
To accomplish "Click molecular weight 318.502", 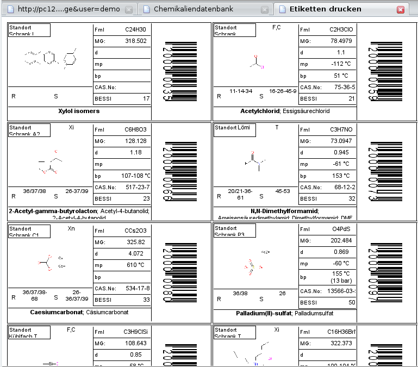I will pos(136,41).
